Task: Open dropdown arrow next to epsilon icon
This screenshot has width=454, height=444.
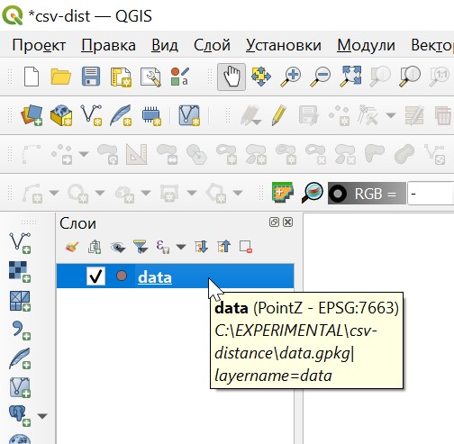Action: 181,247
